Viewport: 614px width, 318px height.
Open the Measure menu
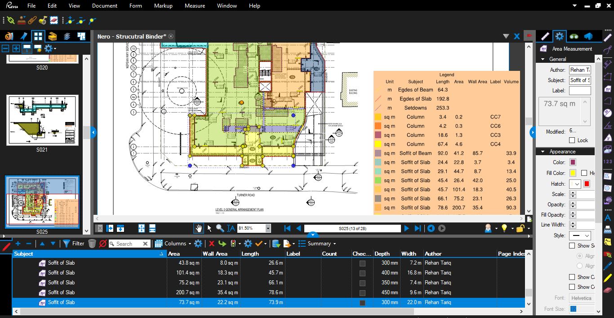[x=195, y=6]
